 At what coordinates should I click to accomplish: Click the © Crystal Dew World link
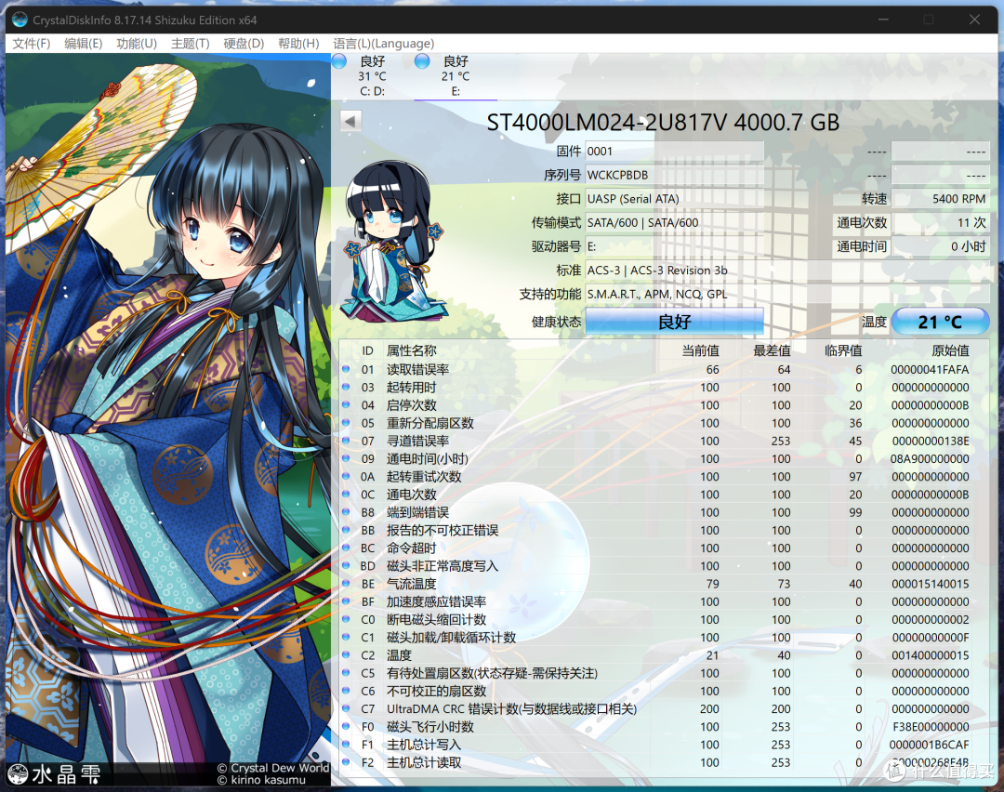272,768
